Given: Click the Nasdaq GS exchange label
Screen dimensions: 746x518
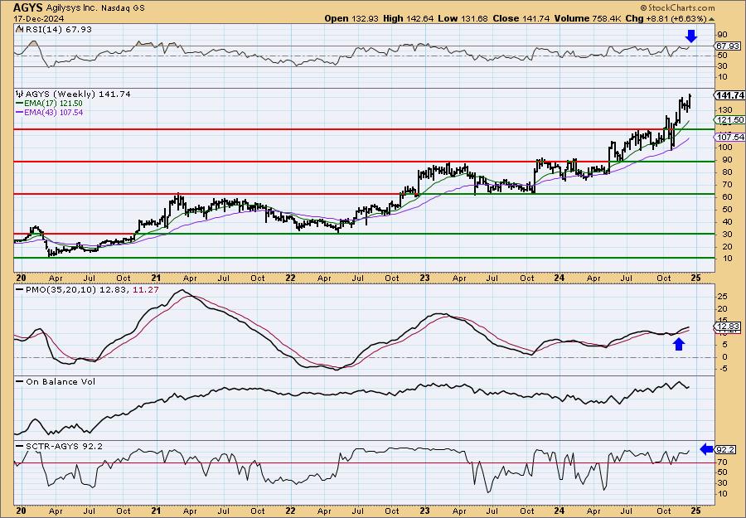Looking at the screenshot, I should (123, 8).
